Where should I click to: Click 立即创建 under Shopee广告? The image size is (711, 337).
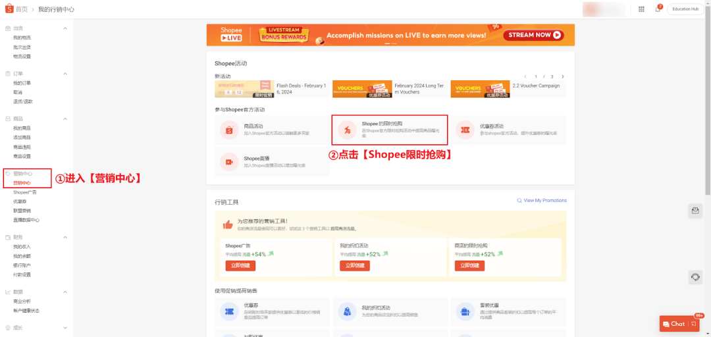240,266
